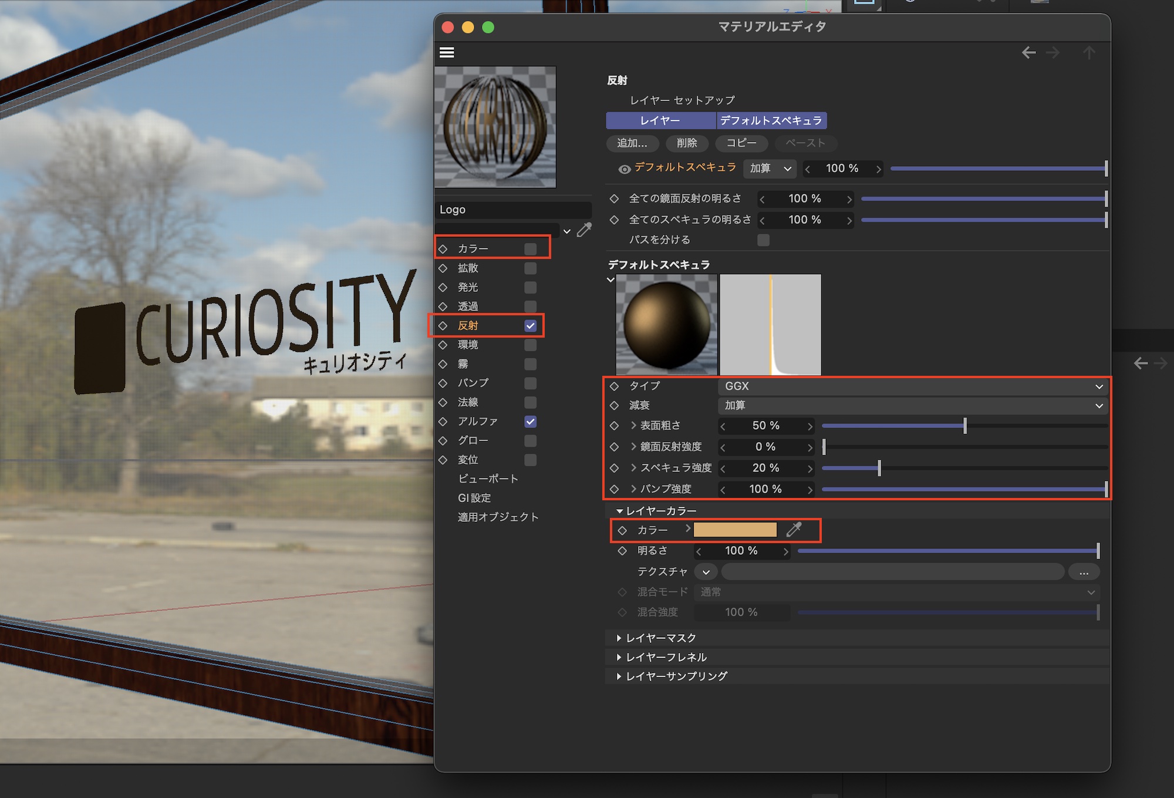Image resolution: width=1174 pixels, height=798 pixels.
Task: Click the texture browse ellipsis button
Action: point(1084,572)
